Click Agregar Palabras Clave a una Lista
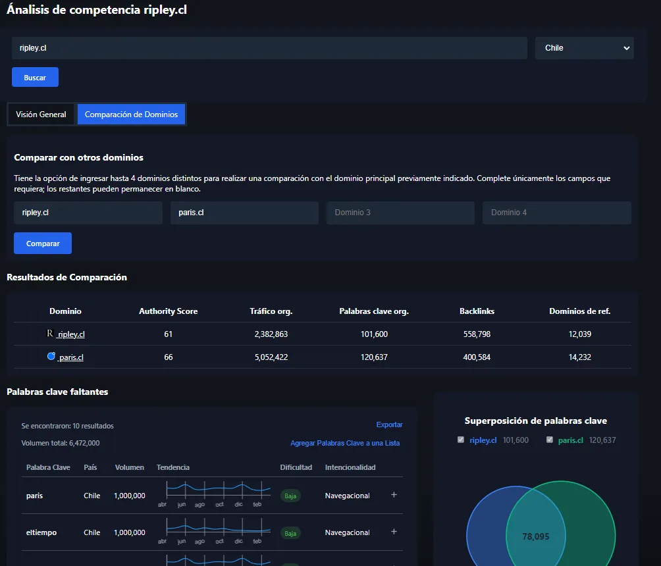Screen dimensions: 661x566 (x=345, y=443)
